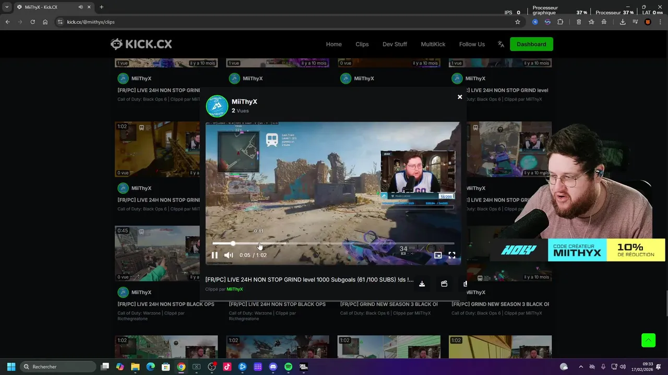
Task: Click the HOLY creator code MIITHYX banner
Action: [x=577, y=251]
